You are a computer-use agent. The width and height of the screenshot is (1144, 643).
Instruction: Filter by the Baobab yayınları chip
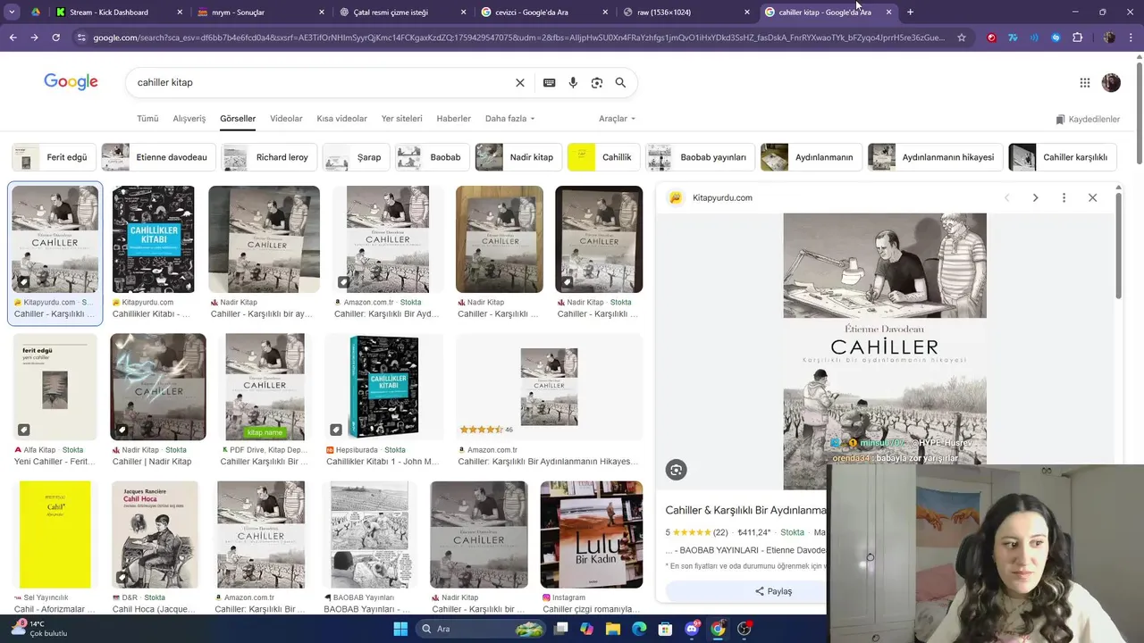click(x=700, y=157)
